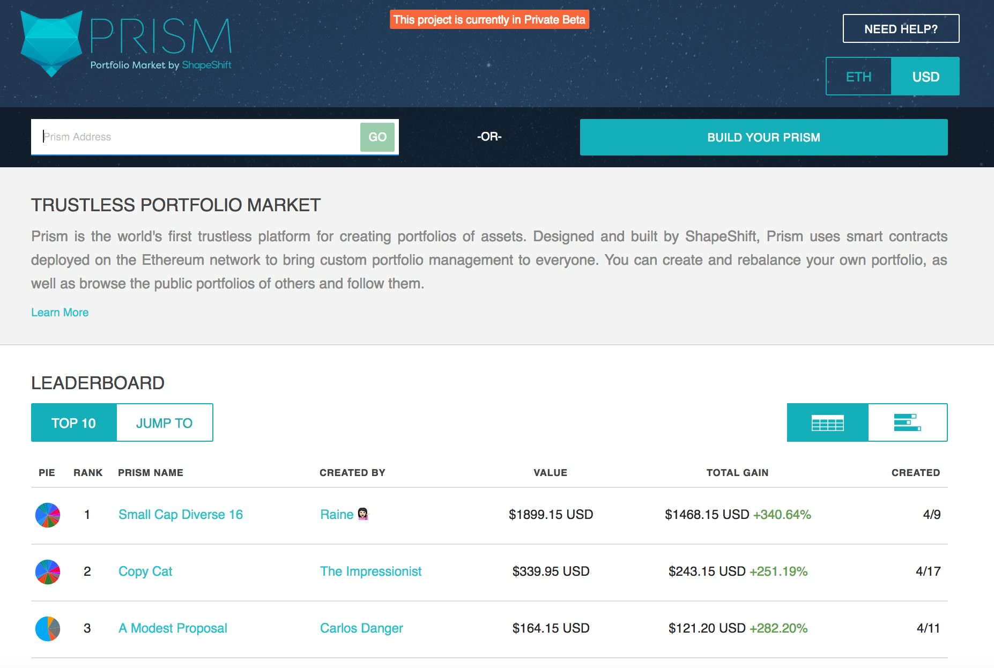The image size is (994, 668).
Task: Click the Private Beta notice banner
Action: tap(489, 20)
